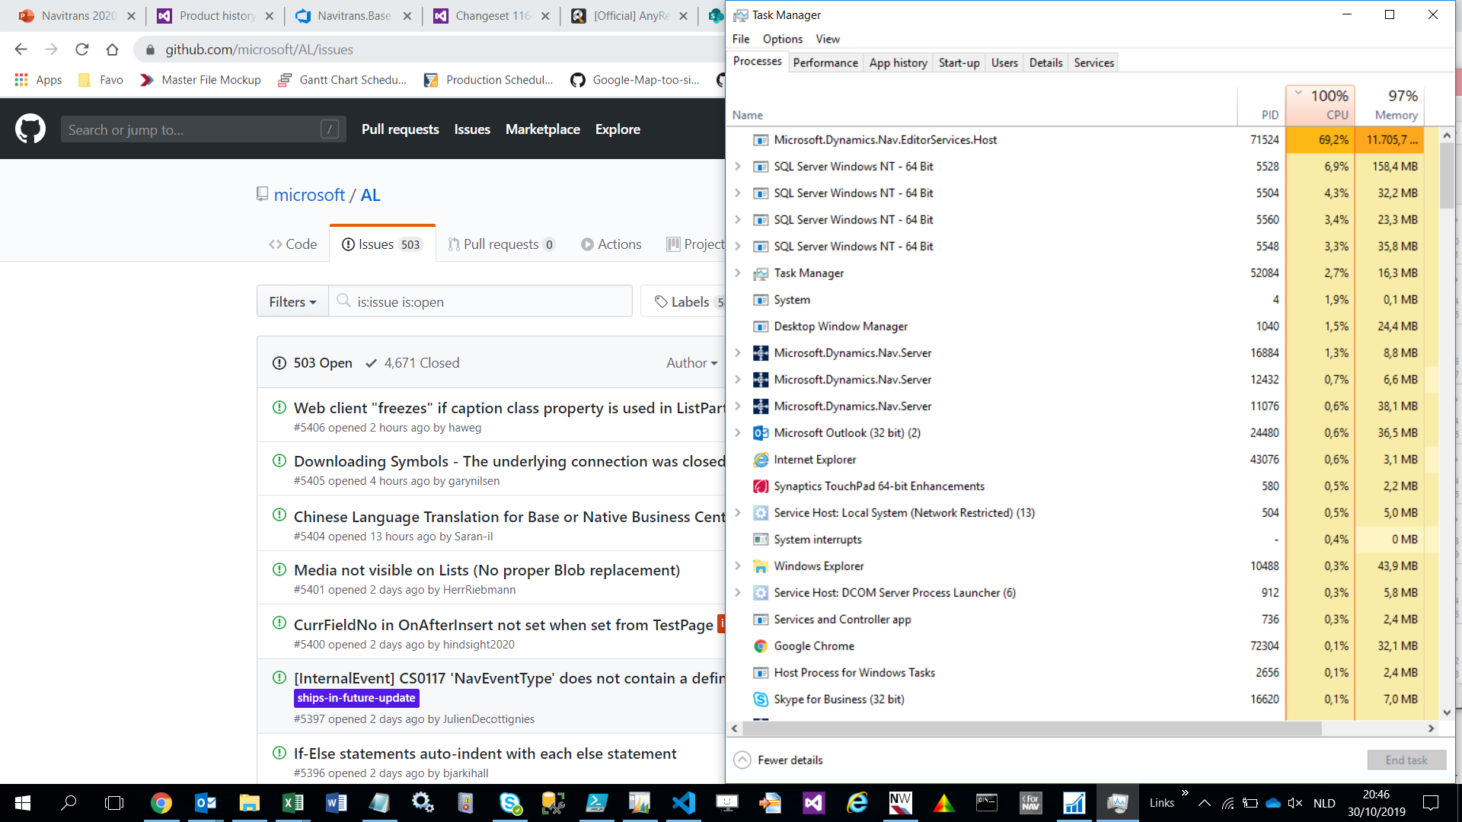Click the Google Chrome process icon
Screen dimensions: 1462x822
(760, 646)
